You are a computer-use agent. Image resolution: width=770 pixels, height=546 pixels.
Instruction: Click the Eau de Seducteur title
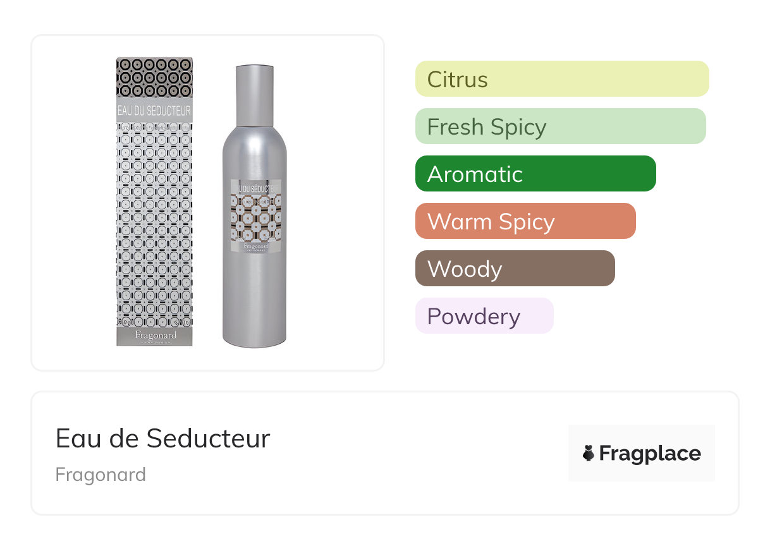pos(162,439)
